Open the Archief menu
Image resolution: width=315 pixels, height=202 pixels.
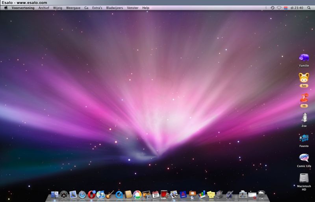click(44, 8)
